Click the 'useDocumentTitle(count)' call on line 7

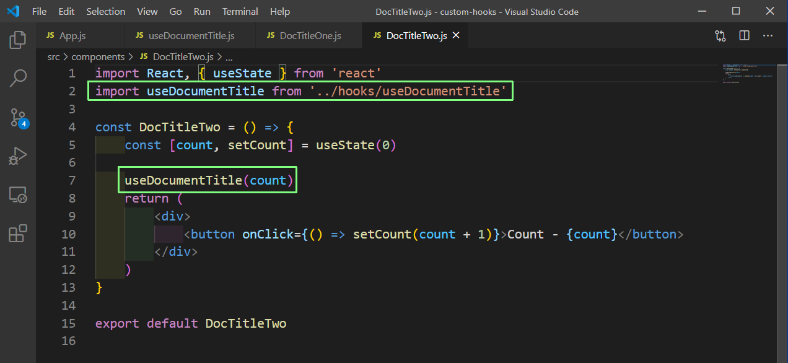click(x=208, y=180)
